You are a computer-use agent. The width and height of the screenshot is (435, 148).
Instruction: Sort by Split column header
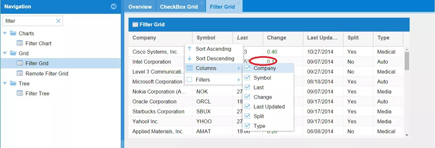coord(358,38)
